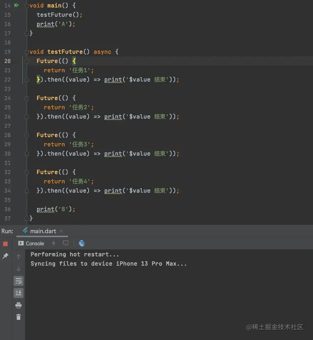Pin the Run tab
The image size is (313, 340).
click(x=5, y=256)
